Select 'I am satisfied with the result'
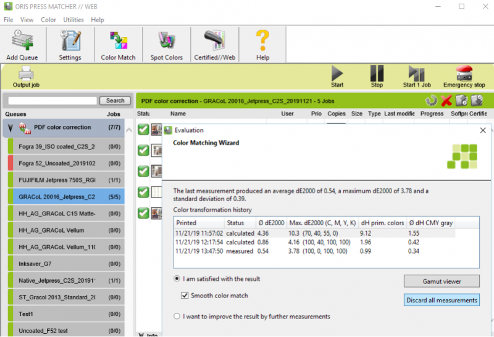Image resolution: width=494 pixels, height=337 pixels. tap(178, 279)
